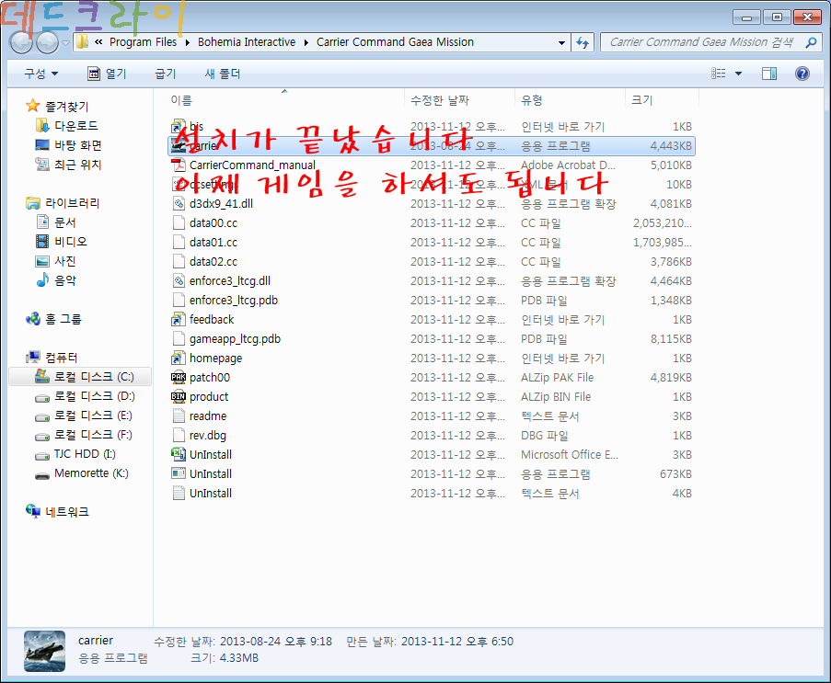Viewport: 831px width, 683px height.
Task: Open help with the question mark icon
Action: (x=802, y=74)
